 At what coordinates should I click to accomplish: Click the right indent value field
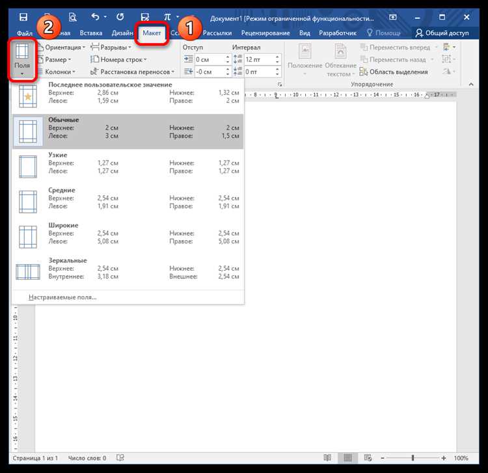(209, 72)
